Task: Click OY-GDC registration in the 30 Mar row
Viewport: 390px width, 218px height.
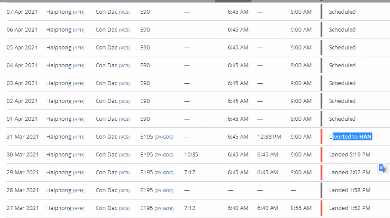Action: pos(164,155)
